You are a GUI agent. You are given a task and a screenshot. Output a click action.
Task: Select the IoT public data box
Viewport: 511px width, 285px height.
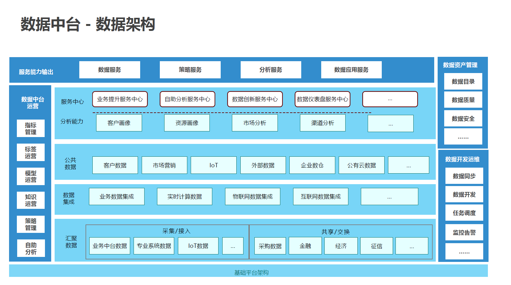(x=214, y=165)
